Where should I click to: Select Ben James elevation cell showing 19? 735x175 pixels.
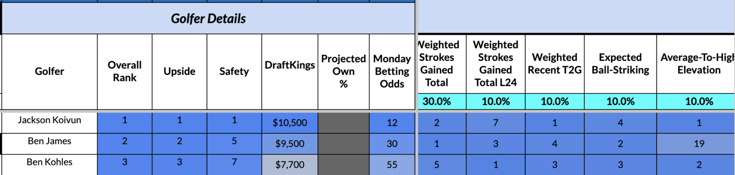[x=699, y=143]
